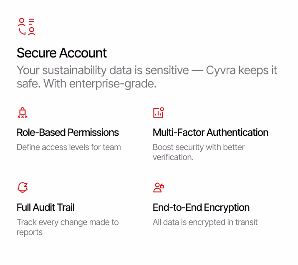
Task: Click the End-to-End Encryption user lock icon
Action: click(x=159, y=187)
